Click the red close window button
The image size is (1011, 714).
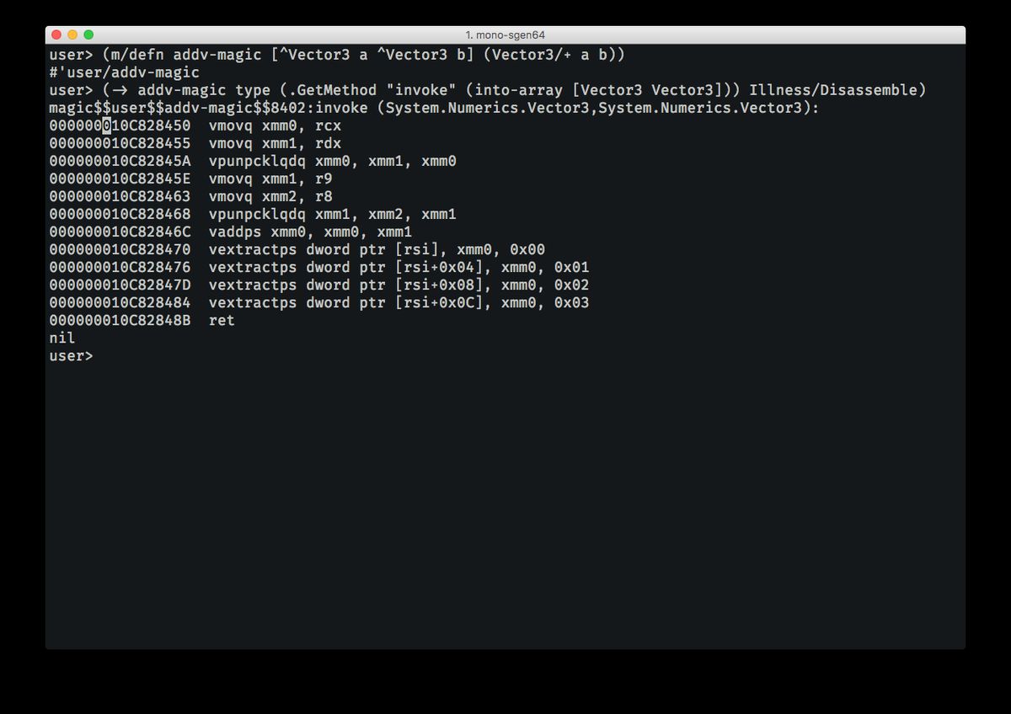pyautogui.click(x=57, y=35)
